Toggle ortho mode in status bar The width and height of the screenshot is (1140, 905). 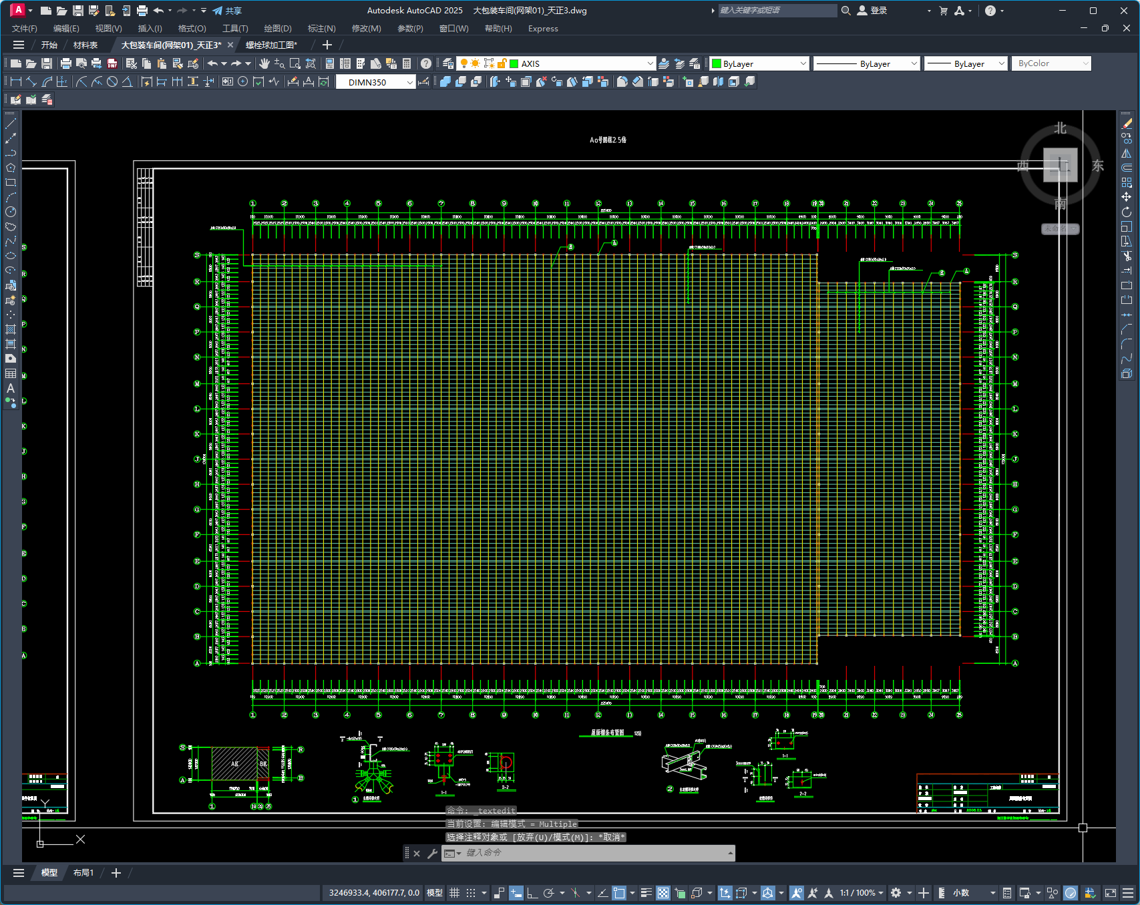[532, 893]
